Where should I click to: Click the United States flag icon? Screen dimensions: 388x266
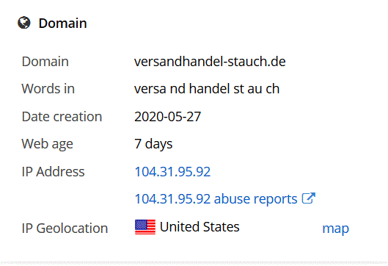[145, 227]
